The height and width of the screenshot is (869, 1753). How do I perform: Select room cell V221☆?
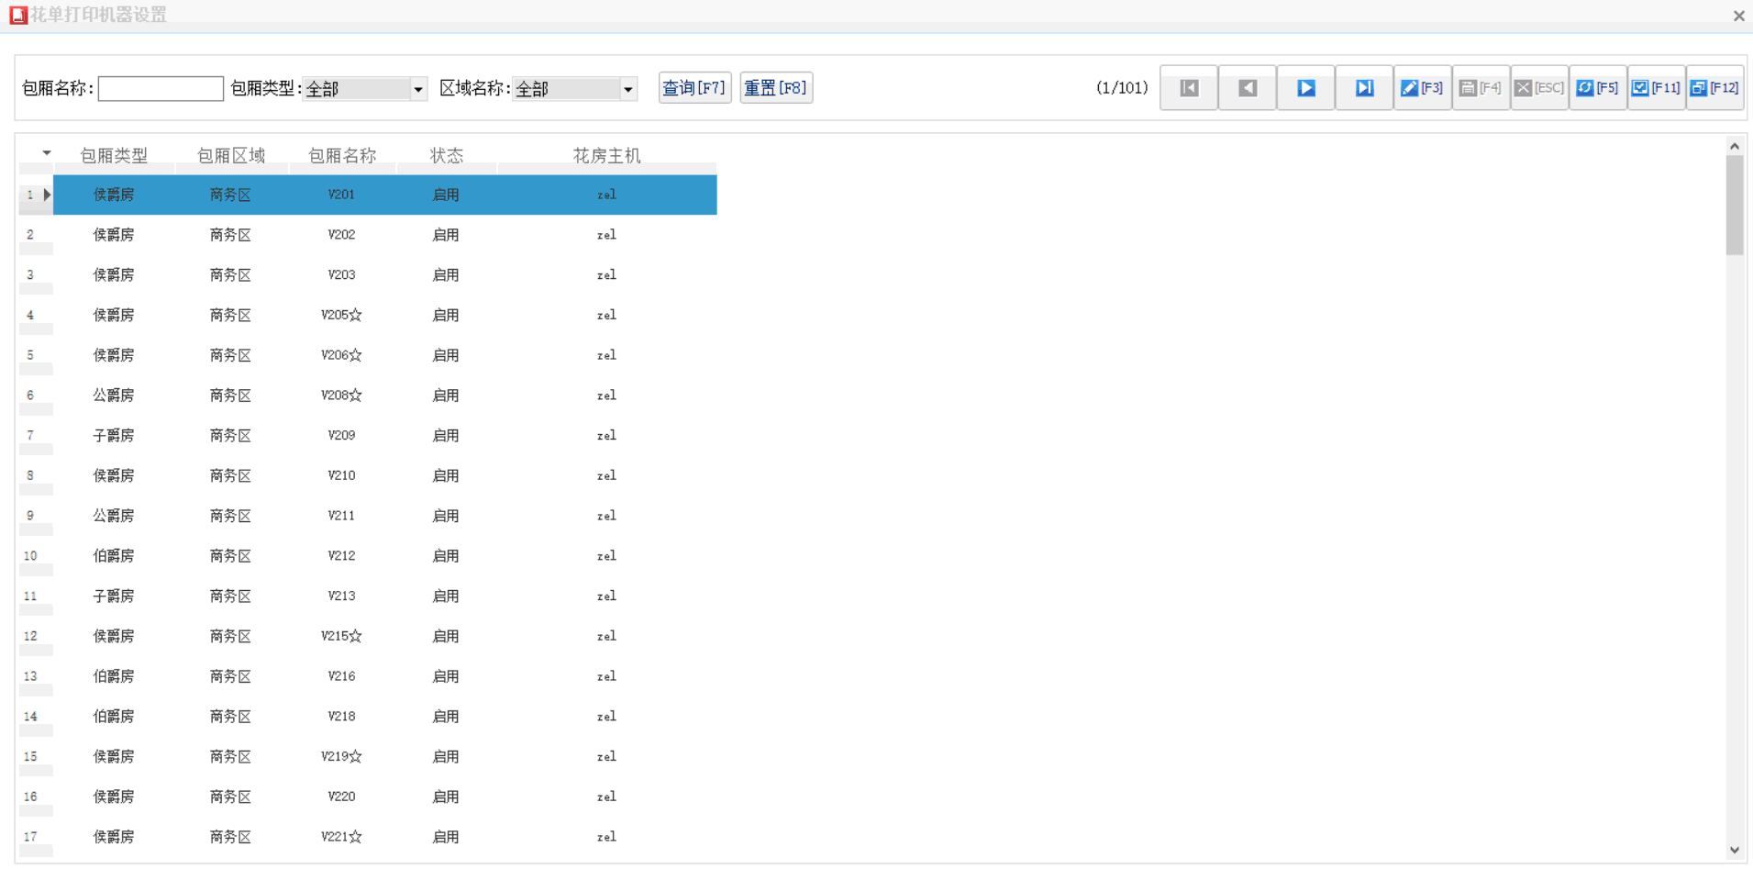pyautogui.click(x=341, y=837)
